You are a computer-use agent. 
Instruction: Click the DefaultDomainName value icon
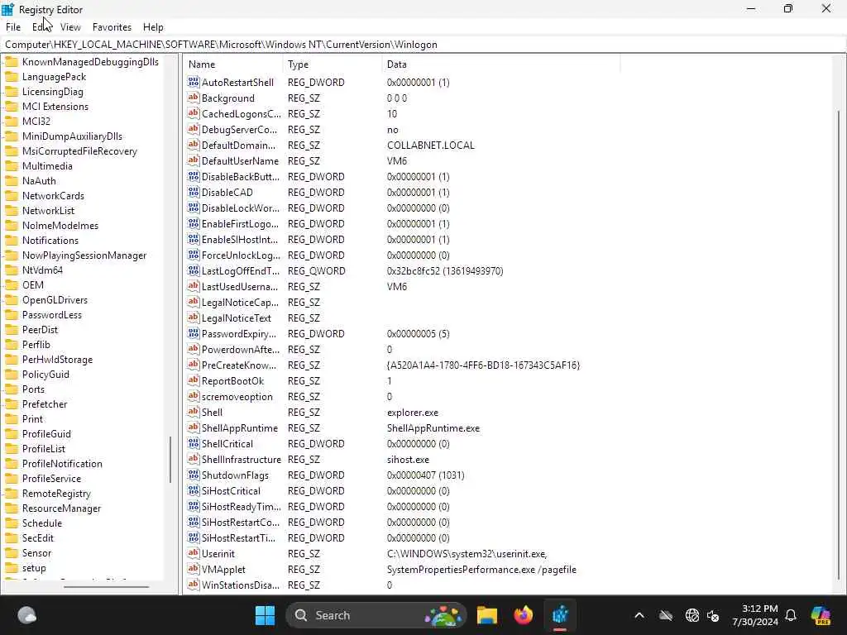194,145
